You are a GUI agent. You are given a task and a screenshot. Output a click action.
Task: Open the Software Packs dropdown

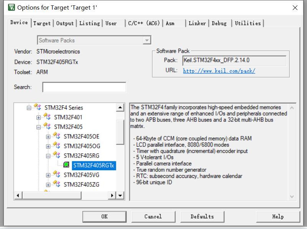(147, 40)
